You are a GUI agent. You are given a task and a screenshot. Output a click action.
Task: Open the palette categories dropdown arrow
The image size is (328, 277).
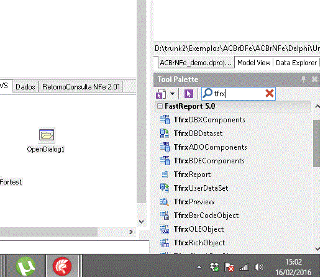pos(172,94)
